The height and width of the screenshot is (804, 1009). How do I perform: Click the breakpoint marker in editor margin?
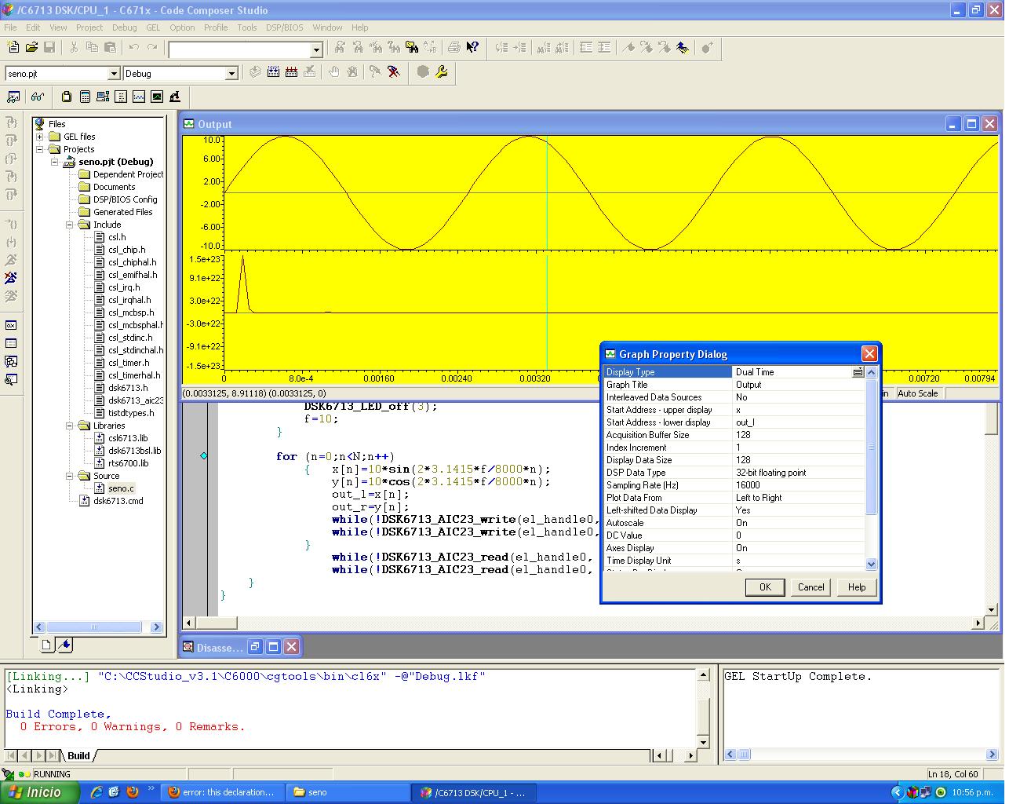coord(204,456)
